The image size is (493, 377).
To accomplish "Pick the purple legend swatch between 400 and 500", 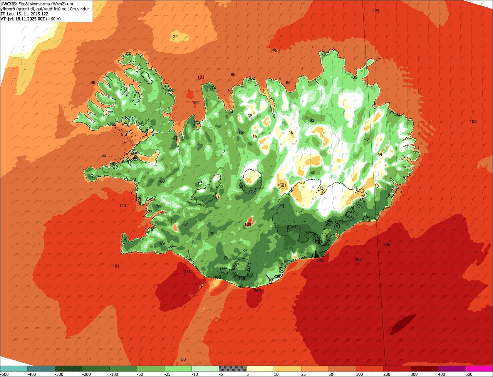I will (452, 369).
